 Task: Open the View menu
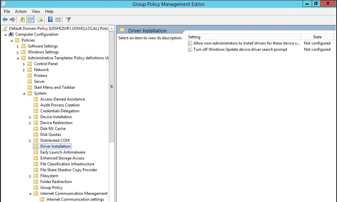tap(36, 11)
